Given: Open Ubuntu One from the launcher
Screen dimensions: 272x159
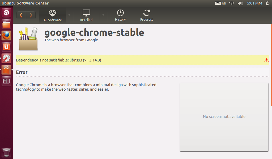Looking at the screenshot, I should tap(6, 47).
